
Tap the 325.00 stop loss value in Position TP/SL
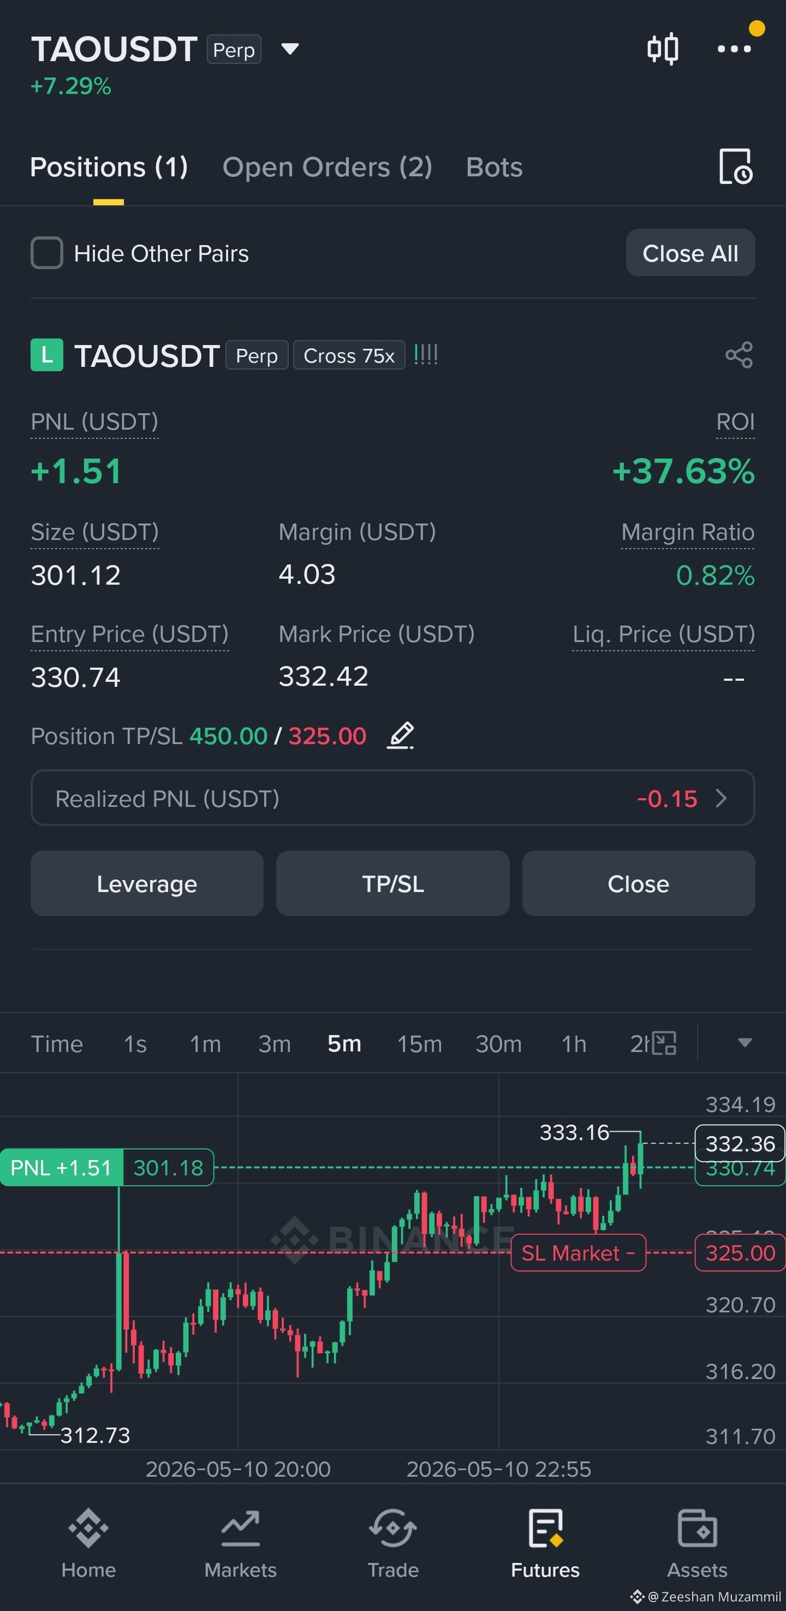[x=327, y=736]
